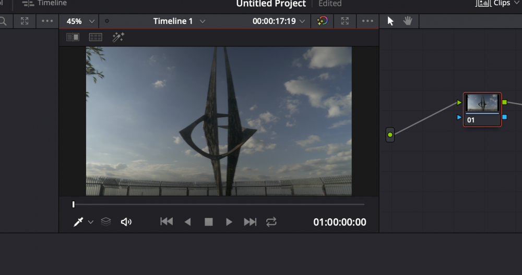522x275 pixels.
Task: Toggle the image wipe viewer mode
Action: 73,37
